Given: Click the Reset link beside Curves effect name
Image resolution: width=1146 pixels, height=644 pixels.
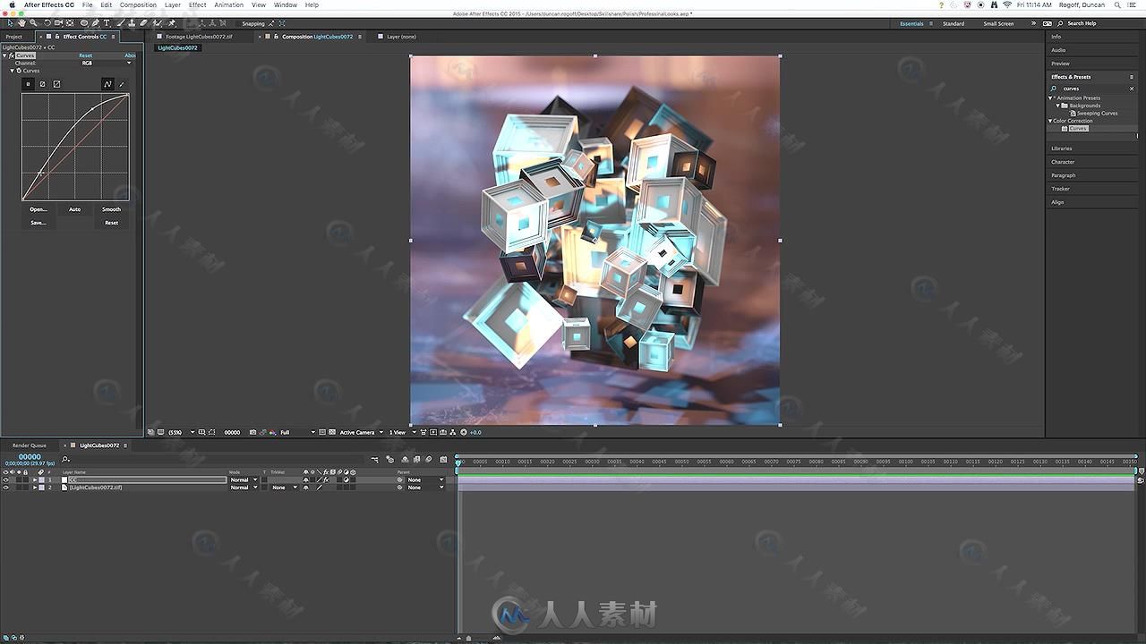Looking at the screenshot, I should (85, 55).
